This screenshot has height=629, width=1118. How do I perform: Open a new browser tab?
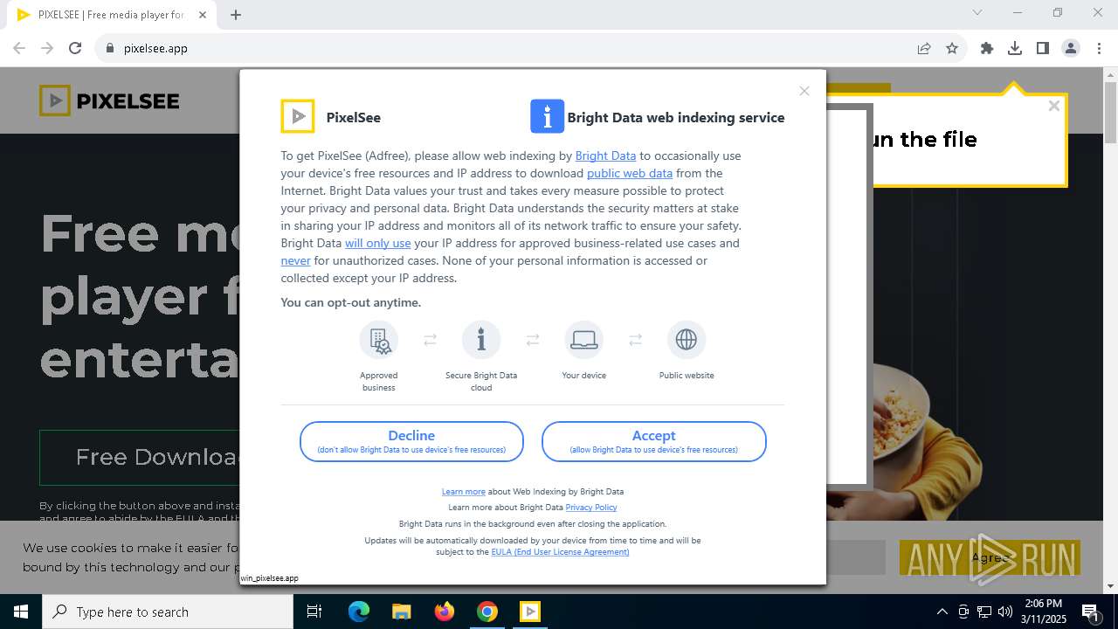(236, 14)
